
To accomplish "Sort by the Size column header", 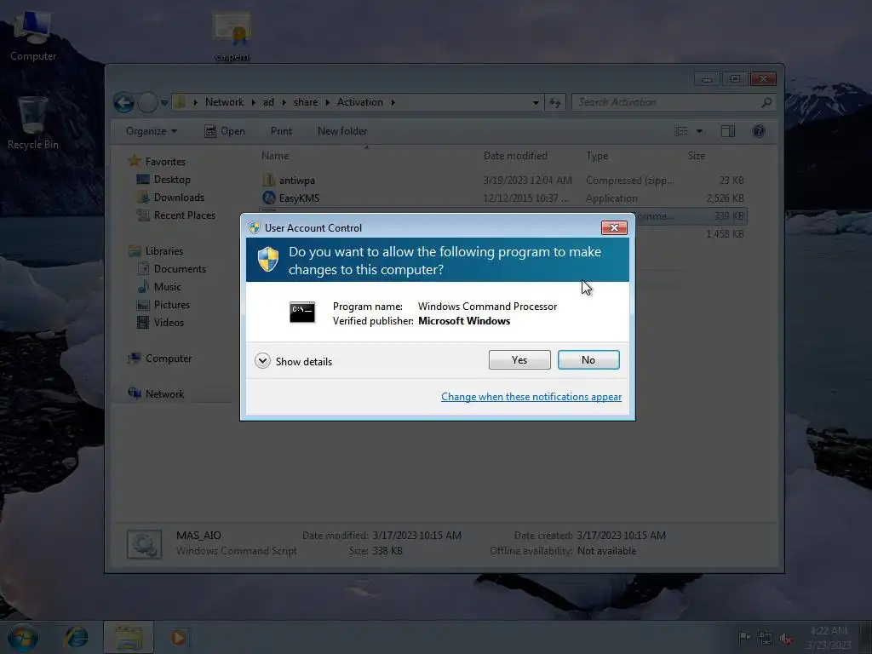I will pos(697,156).
